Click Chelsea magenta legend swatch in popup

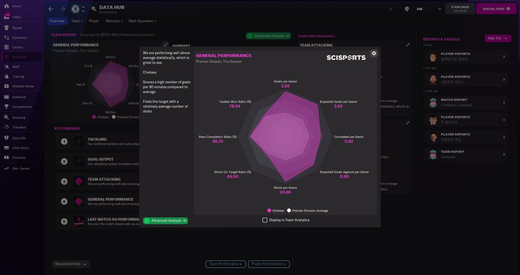(269, 211)
